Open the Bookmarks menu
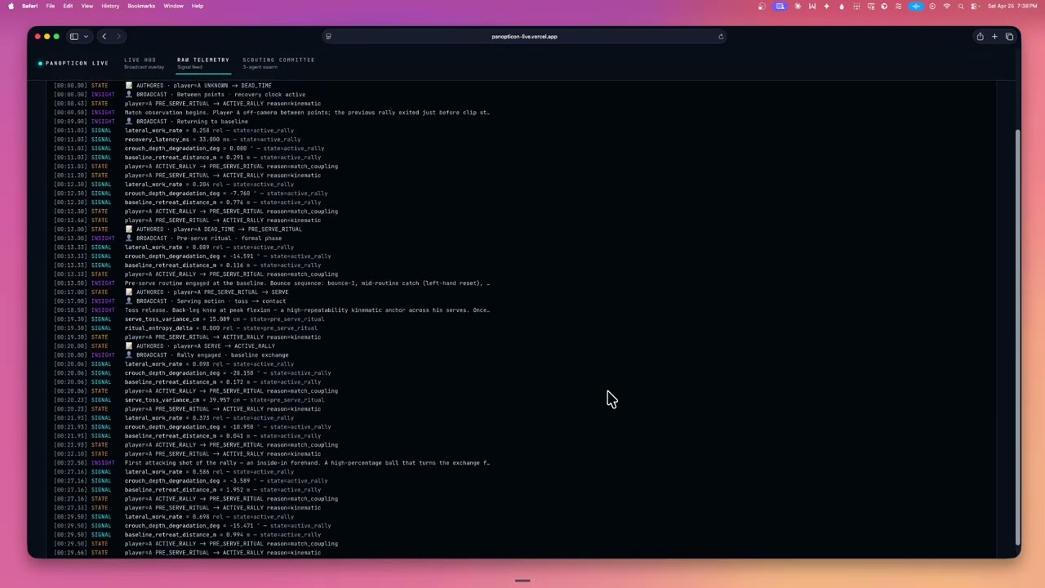The width and height of the screenshot is (1045, 588). [x=141, y=6]
